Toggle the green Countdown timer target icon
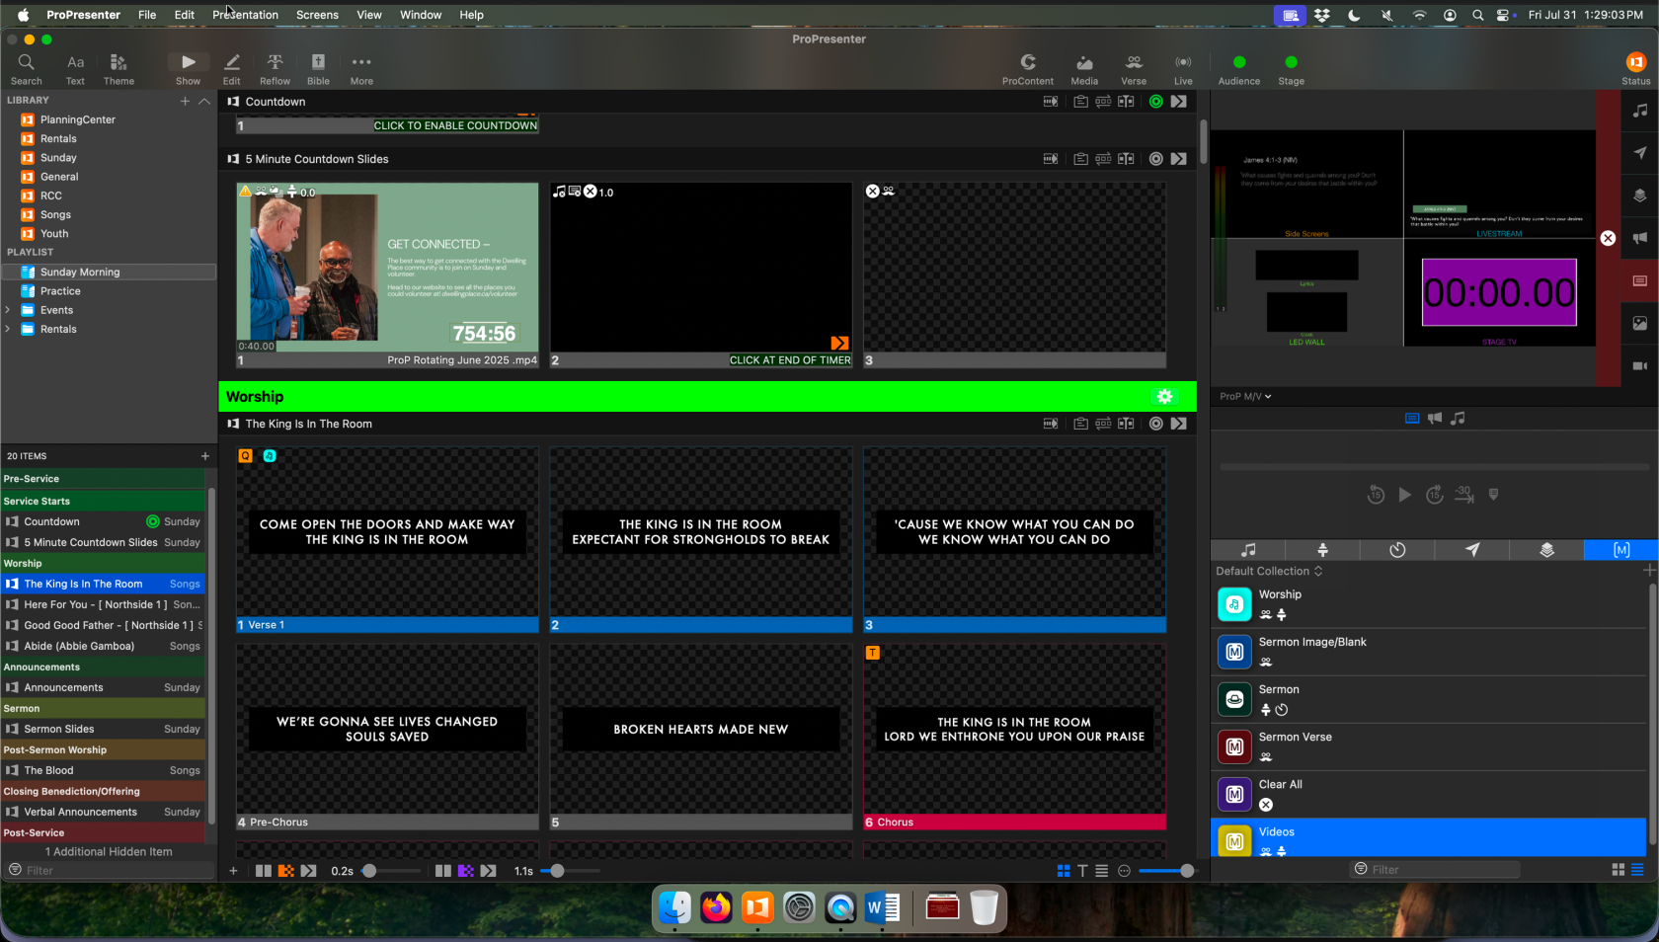The image size is (1659, 942). pyautogui.click(x=1155, y=102)
